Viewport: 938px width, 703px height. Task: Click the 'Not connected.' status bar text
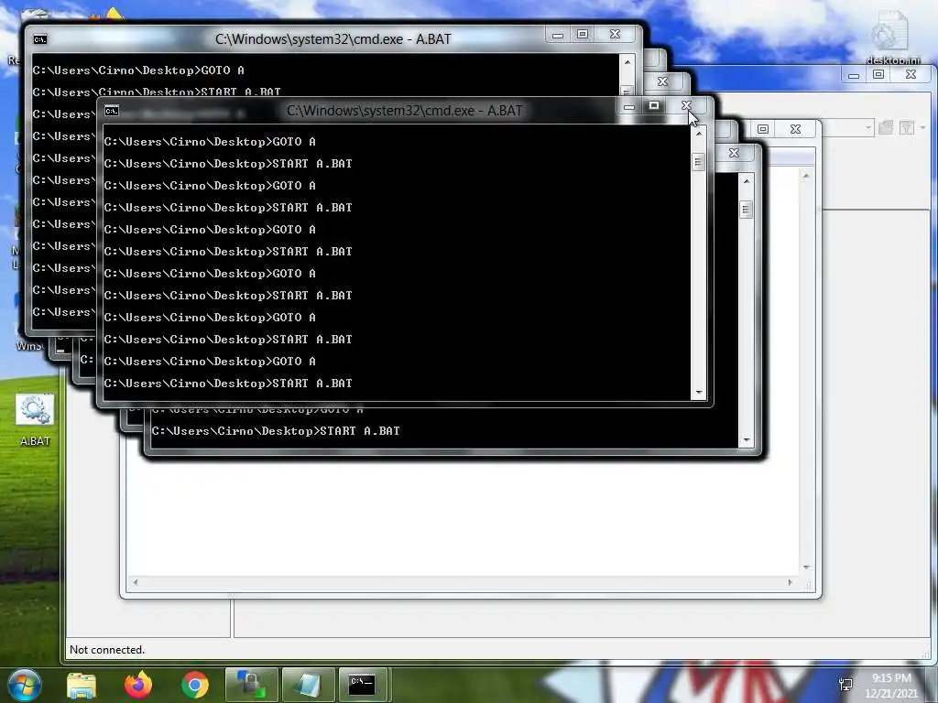click(x=107, y=650)
